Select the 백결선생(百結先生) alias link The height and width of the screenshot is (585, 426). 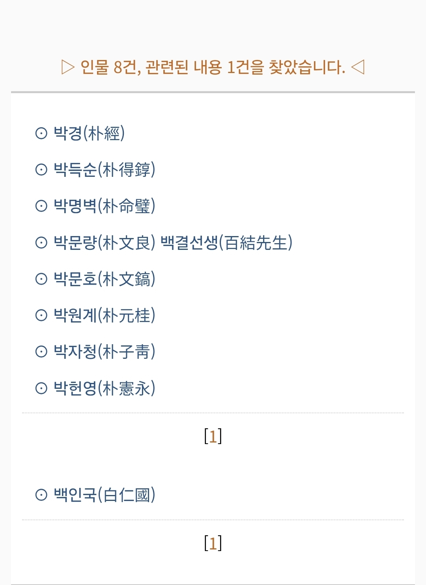226,242
